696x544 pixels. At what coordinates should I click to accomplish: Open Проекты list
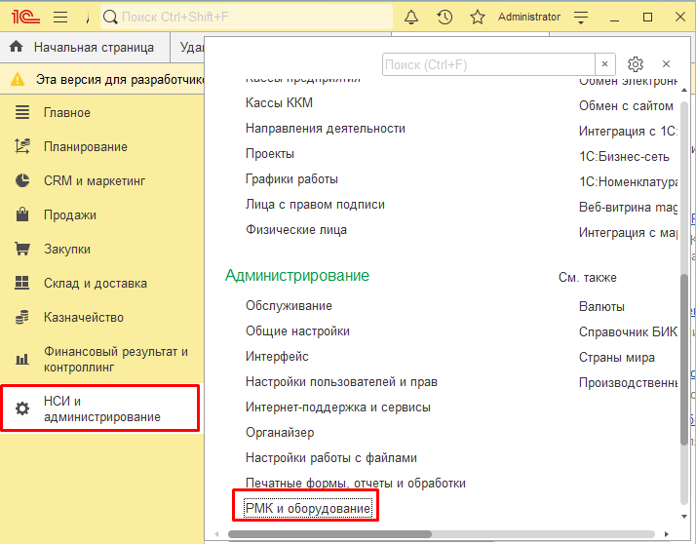point(270,154)
